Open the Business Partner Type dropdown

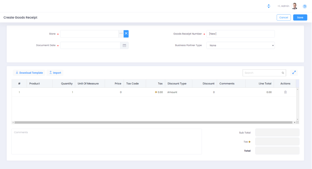tap(241, 45)
